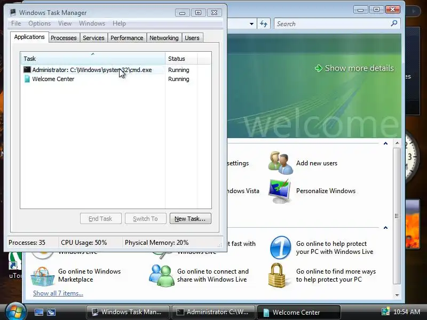
Task: Click the Task Manager title bar icon
Action: [13, 12]
